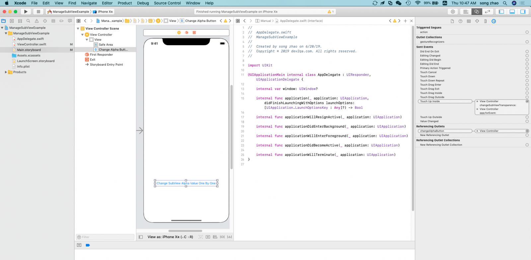The height and width of the screenshot is (260, 531).
Task: Open the Xcode application menu
Action: pos(20,3)
